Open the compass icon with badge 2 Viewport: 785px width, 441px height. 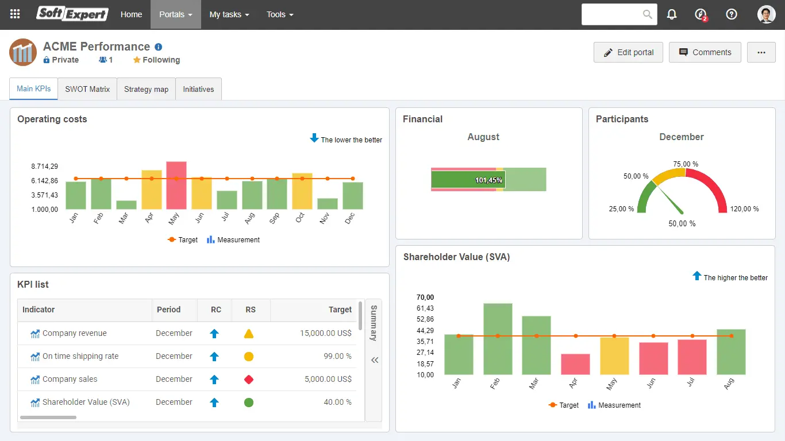[700, 14]
